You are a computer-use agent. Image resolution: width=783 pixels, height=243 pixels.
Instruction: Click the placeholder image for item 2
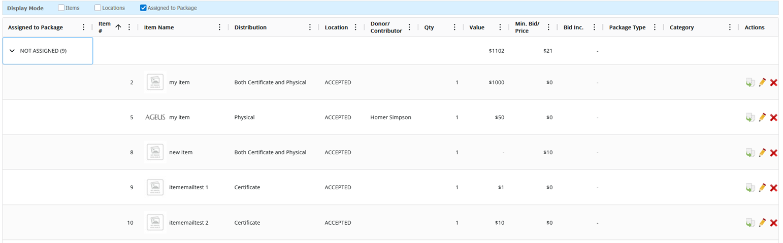click(155, 82)
